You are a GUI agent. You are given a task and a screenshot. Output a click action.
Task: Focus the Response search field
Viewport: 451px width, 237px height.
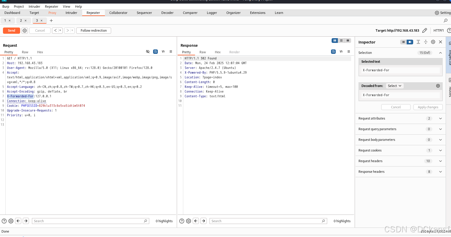(x=268, y=221)
